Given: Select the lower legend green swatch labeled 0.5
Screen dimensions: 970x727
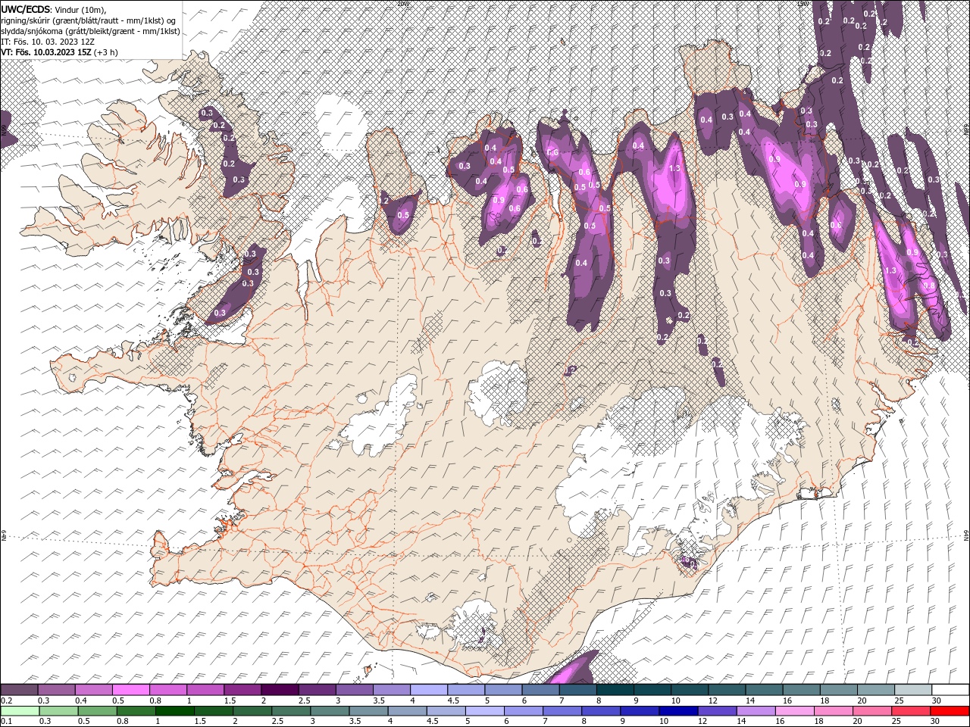Looking at the screenshot, I should click(x=96, y=710).
